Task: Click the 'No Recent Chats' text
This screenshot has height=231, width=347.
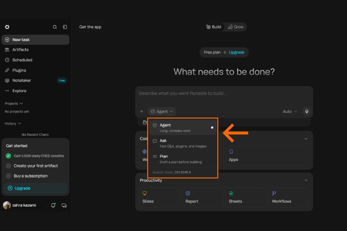Action: pyautogui.click(x=35, y=135)
